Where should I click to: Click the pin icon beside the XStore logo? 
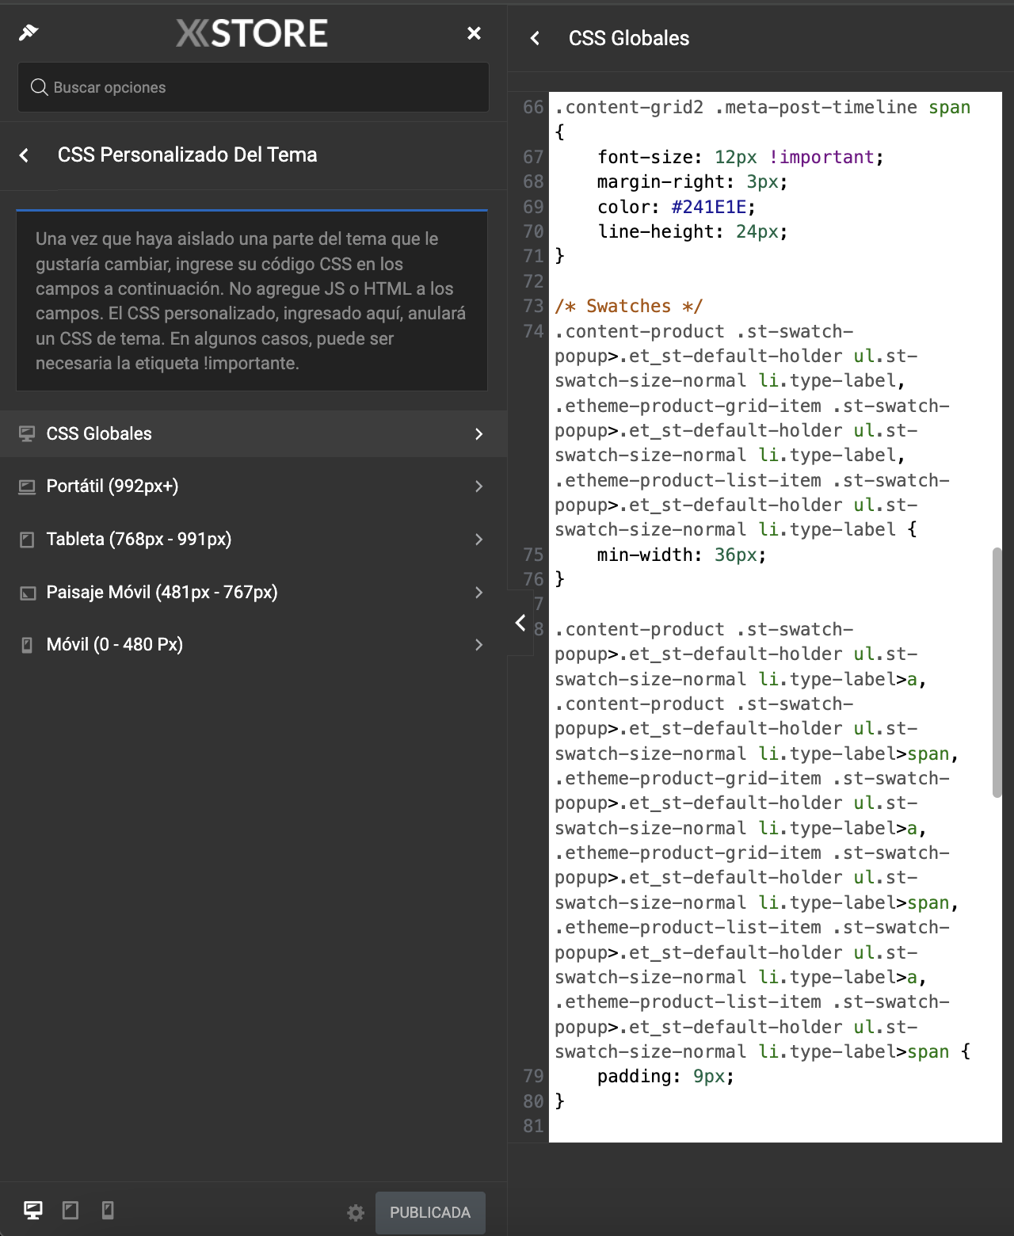(29, 32)
